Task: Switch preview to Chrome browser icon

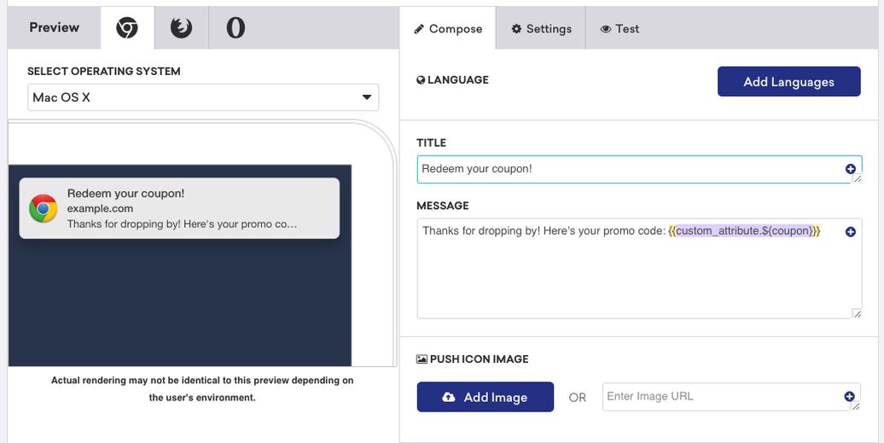Action: [127, 28]
